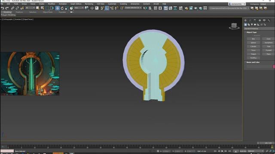
Task: Open the selection filter dropdown
Action: [30, 8]
